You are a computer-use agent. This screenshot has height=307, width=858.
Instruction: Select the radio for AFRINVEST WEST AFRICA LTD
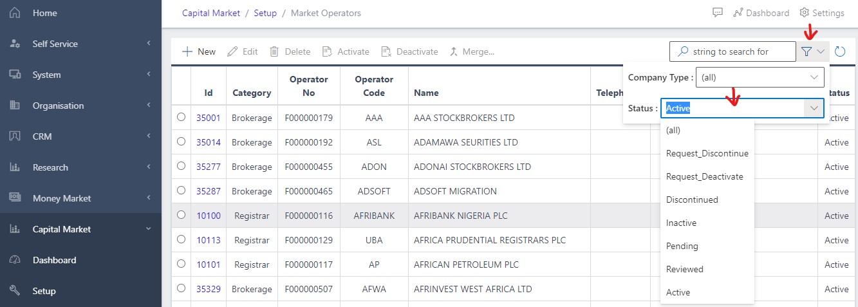(x=181, y=288)
